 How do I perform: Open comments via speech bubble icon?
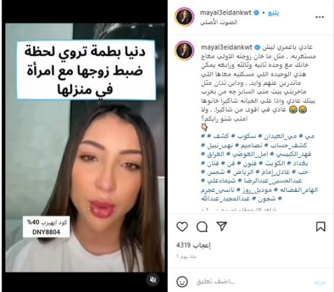[202, 226]
